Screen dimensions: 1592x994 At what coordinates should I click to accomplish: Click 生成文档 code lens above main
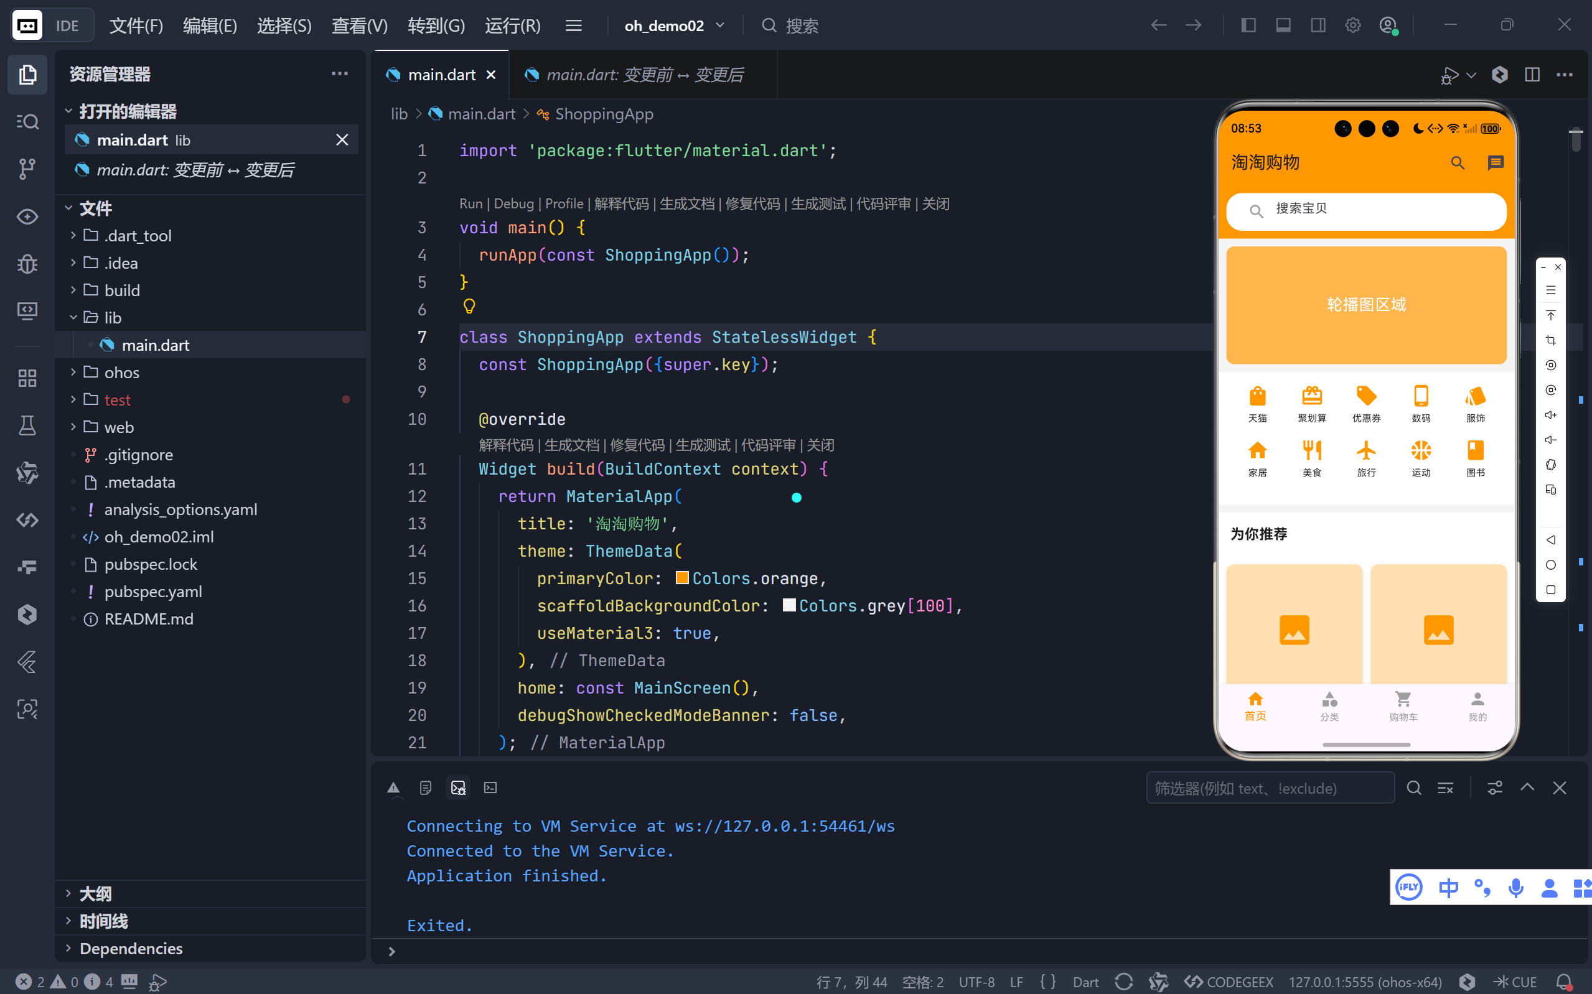pyautogui.click(x=686, y=204)
